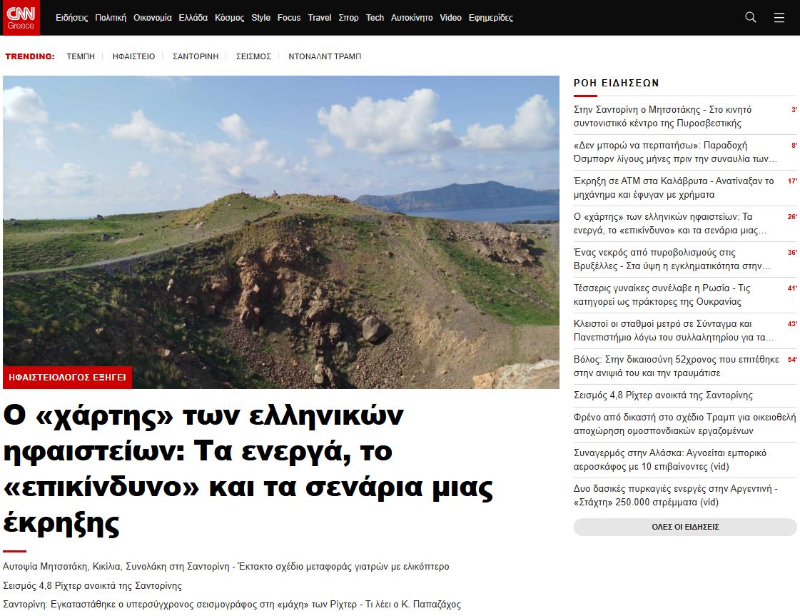
Task: Click the ΡΟΗ ΕΙΔΗΣΕΩΝ heading
Action: click(616, 83)
